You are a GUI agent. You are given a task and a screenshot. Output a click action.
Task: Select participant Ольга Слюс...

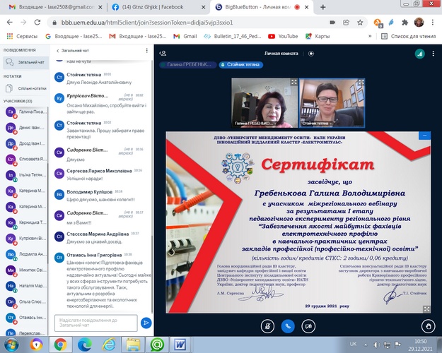26,301
